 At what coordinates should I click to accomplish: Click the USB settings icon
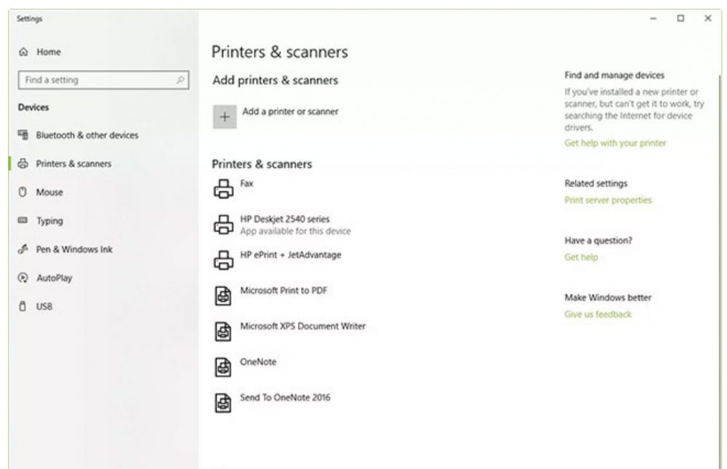(x=22, y=305)
